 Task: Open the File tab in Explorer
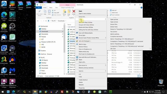point(39,8)
